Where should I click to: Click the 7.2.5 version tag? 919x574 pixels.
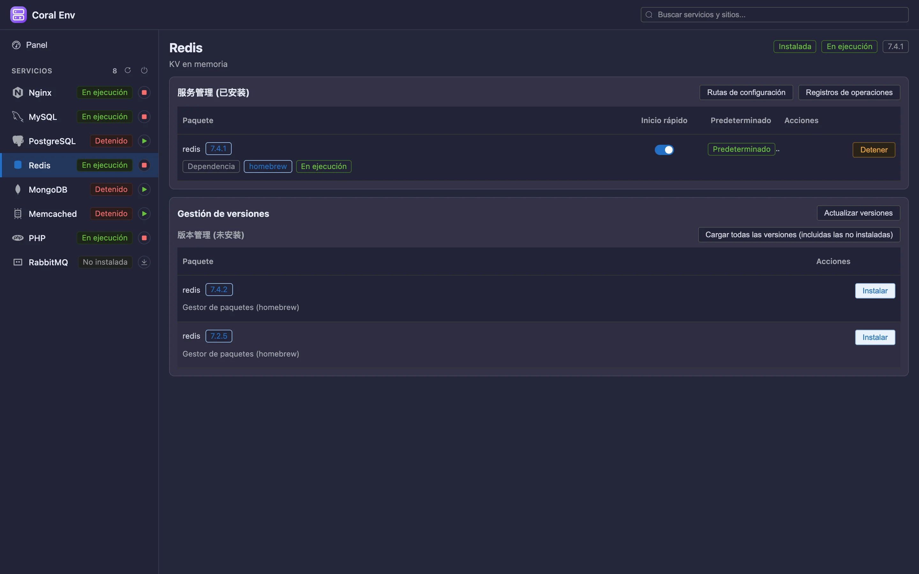point(219,336)
